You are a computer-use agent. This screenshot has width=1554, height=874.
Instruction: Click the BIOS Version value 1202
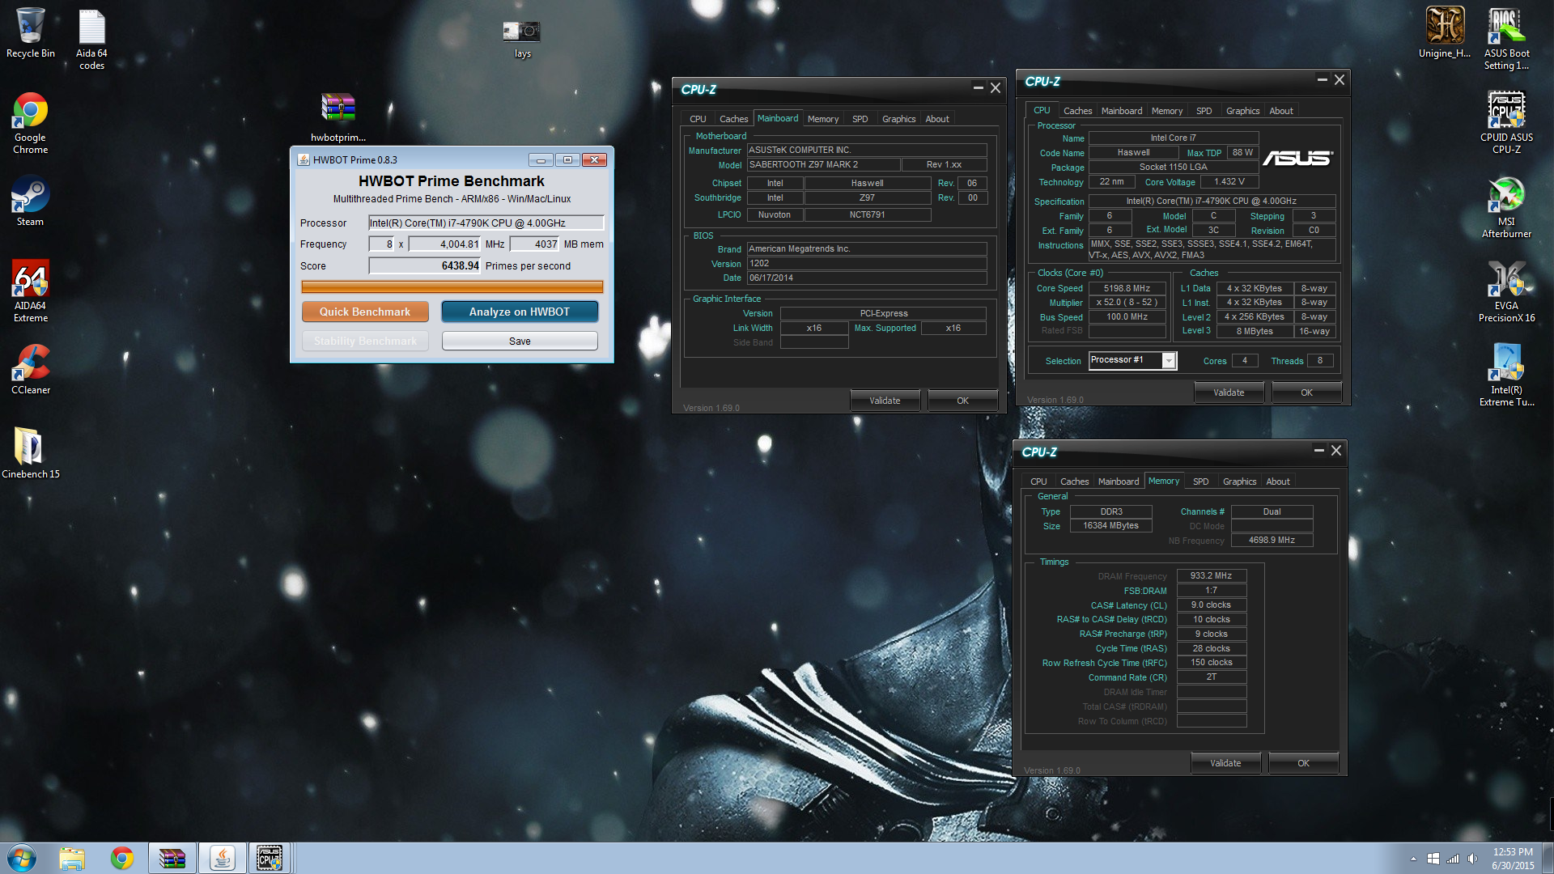866,263
